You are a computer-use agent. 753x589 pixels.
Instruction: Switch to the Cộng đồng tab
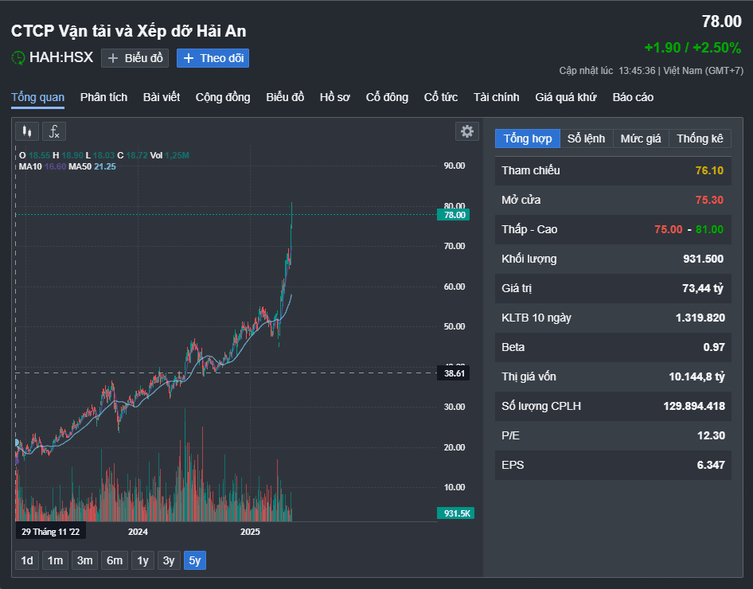[223, 97]
